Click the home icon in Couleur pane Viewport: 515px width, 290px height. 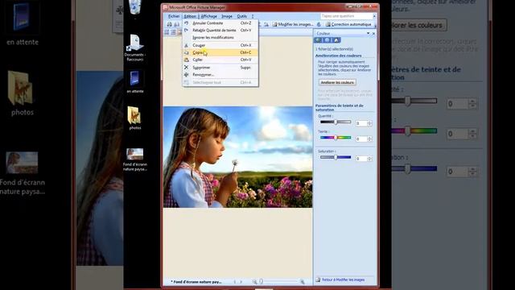tap(336, 40)
